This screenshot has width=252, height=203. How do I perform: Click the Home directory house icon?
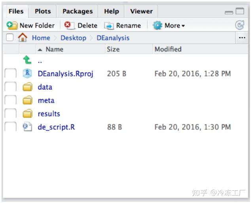(23, 38)
